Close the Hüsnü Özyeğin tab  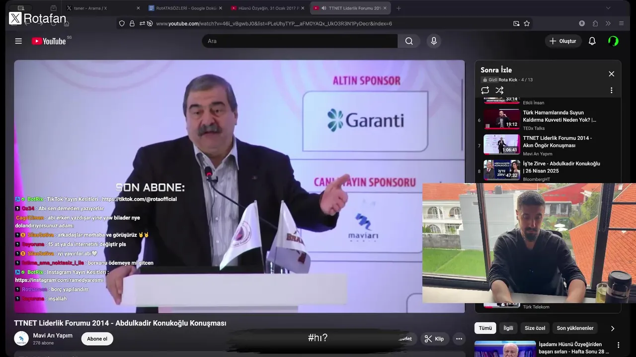(x=303, y=8)
